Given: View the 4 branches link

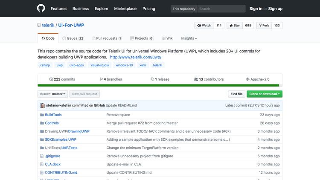Looking at the screenshot, I should [111, 79].
